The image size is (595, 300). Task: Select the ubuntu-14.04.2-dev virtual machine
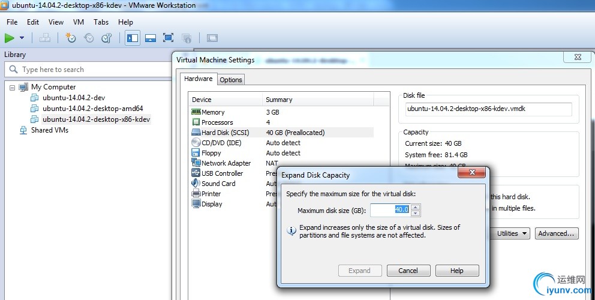[74, 98]
